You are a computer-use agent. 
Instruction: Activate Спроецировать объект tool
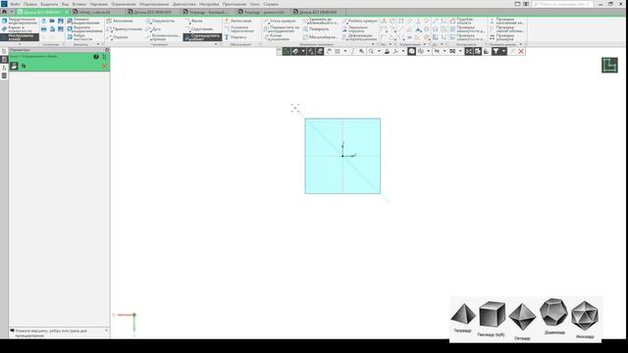point(202,37)
